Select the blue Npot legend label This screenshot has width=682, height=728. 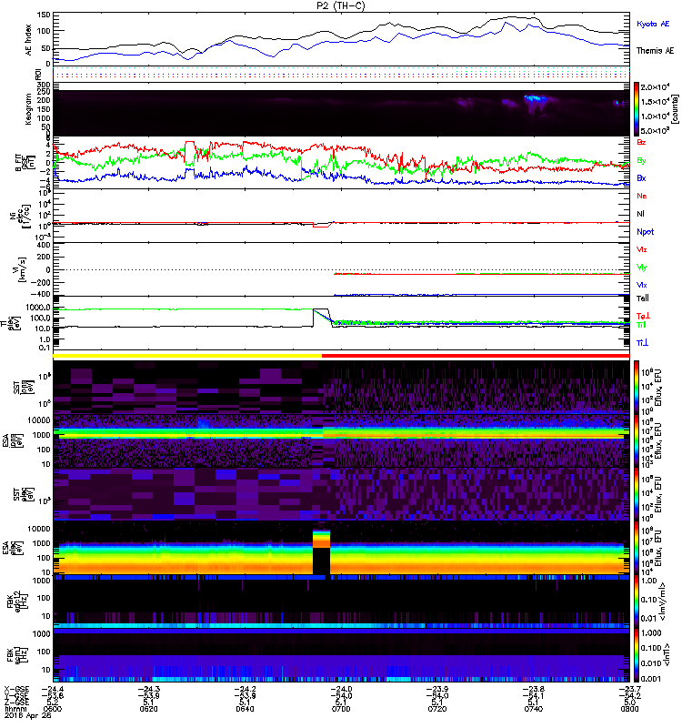(646, 232)
